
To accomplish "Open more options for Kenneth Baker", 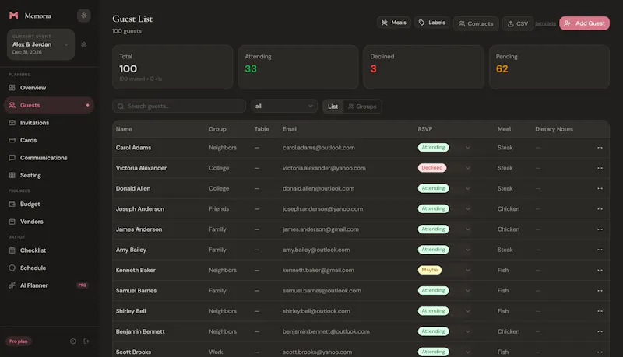I will coord(600,270).
